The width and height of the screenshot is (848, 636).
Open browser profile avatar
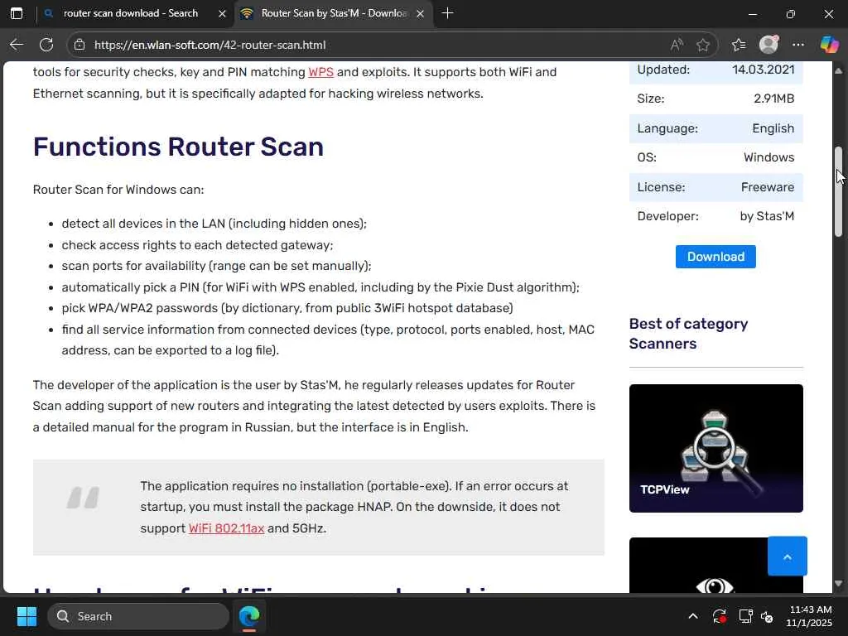[x=768, y=45]
